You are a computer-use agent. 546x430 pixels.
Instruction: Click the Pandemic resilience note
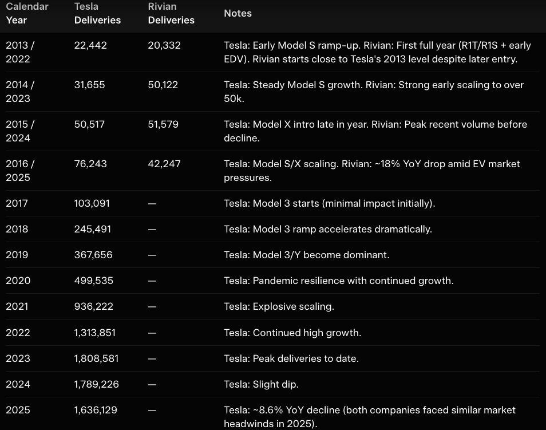click(x=339, y=281)
